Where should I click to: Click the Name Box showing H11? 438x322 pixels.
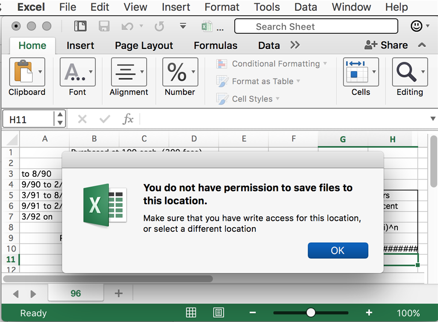[x=28, y=120]
